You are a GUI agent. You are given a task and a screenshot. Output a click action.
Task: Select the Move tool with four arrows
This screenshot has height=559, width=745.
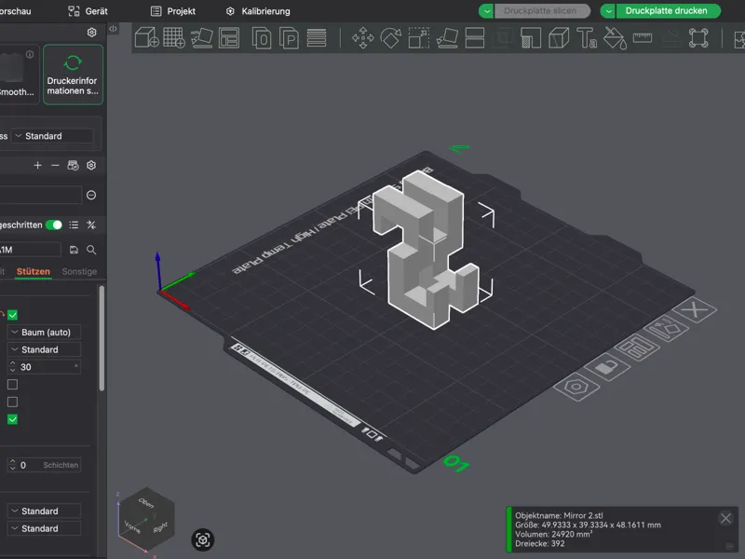[363, 38]
